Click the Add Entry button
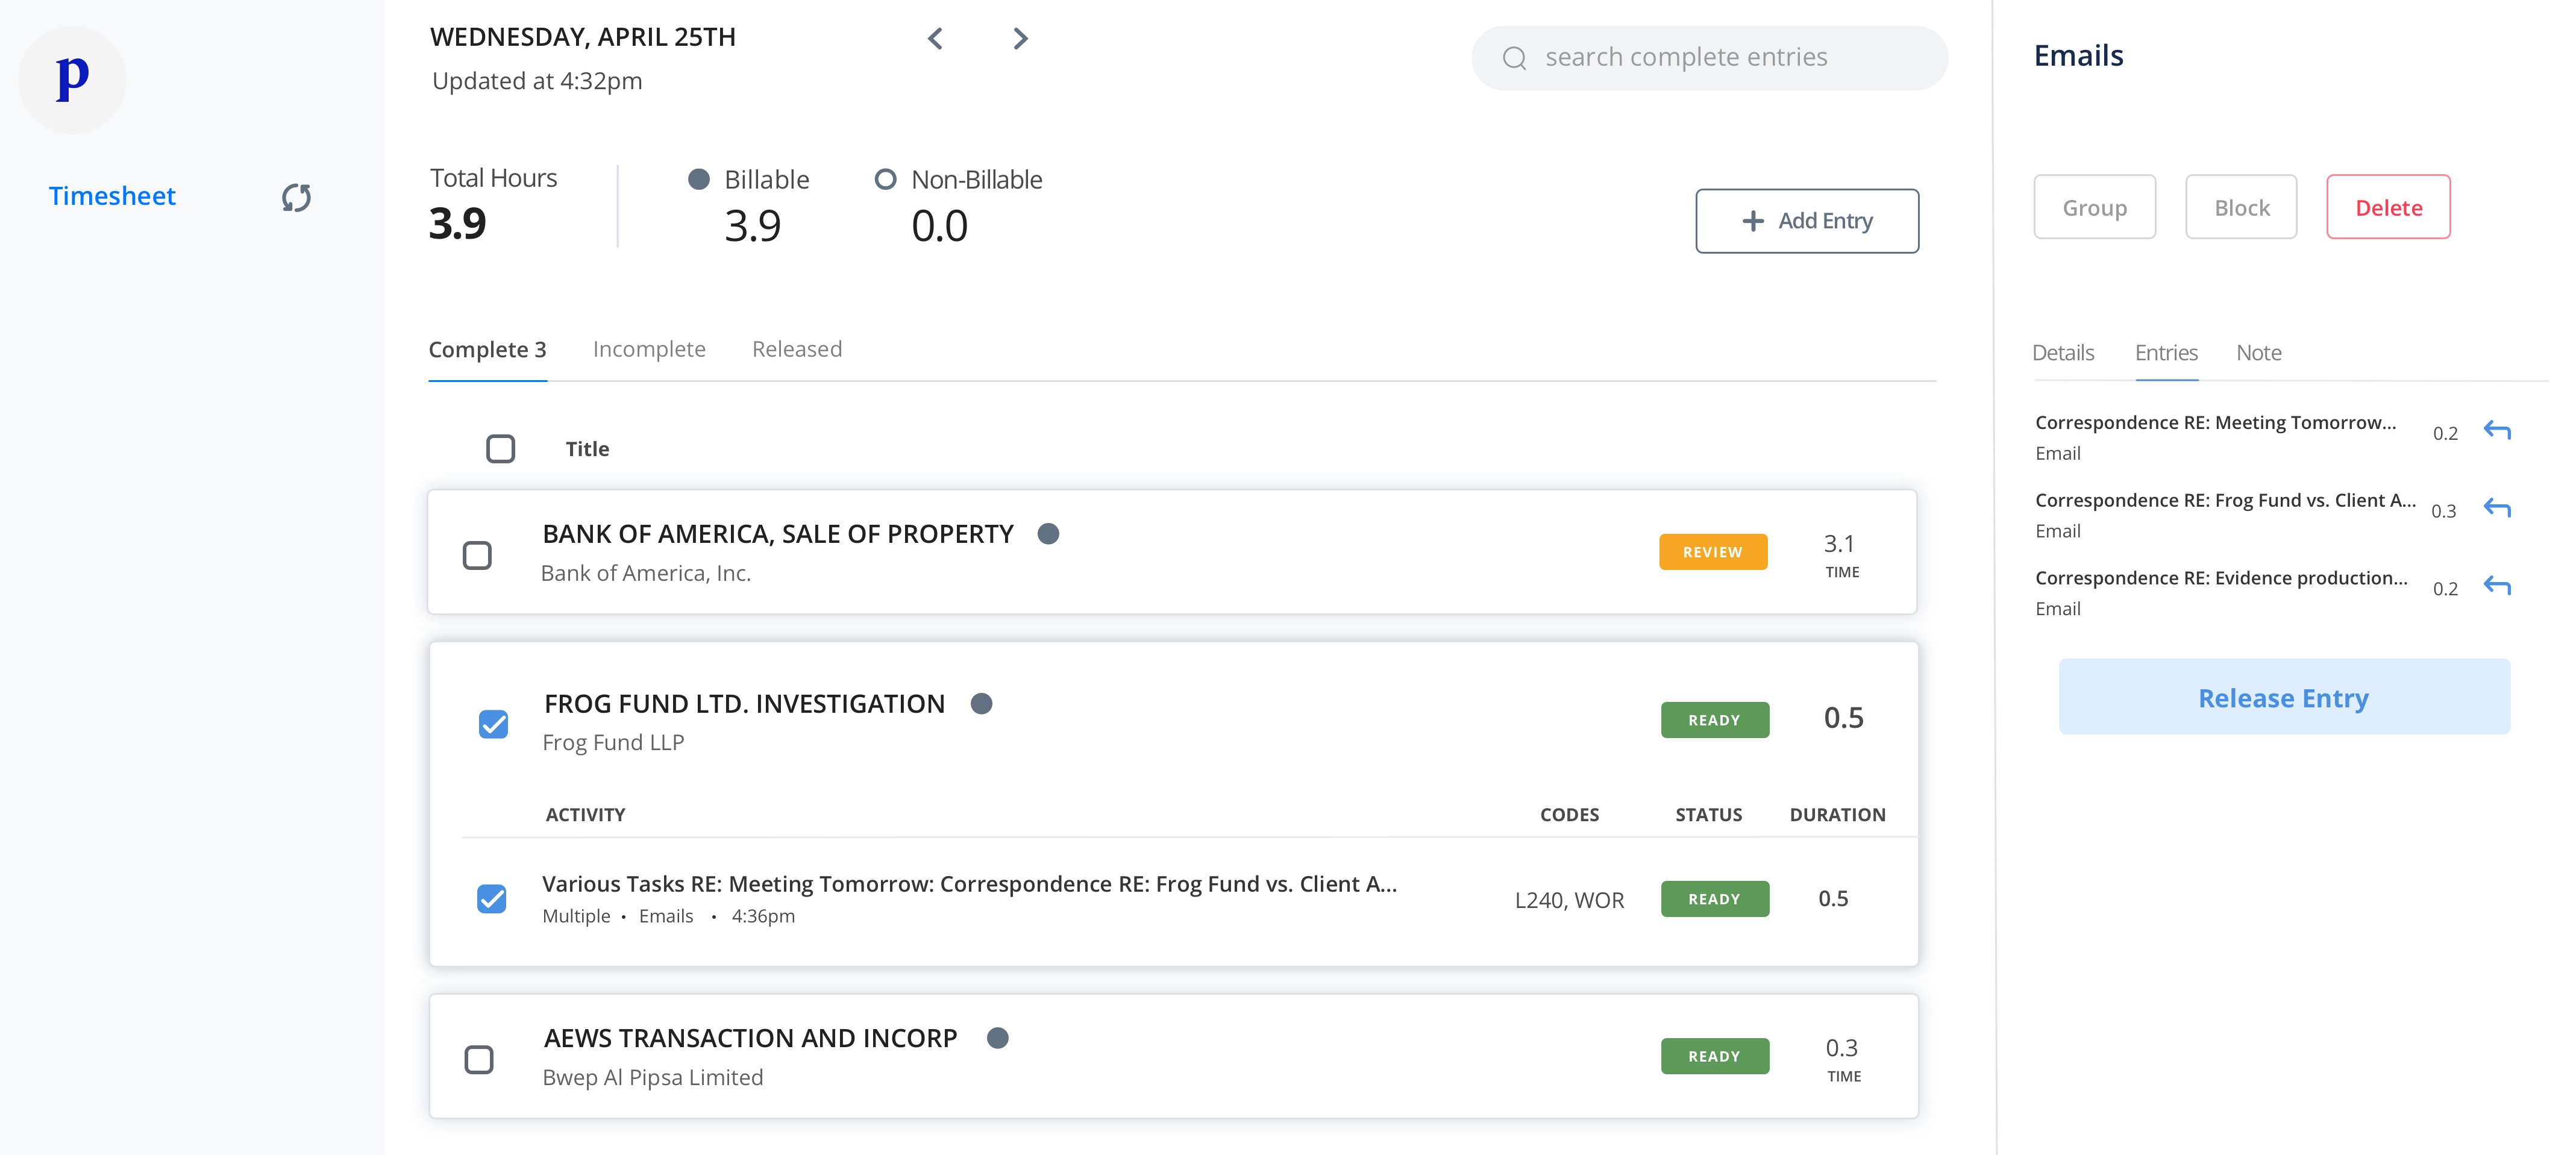This screenshot has width=2576, height=1155. click(1806, 221)
